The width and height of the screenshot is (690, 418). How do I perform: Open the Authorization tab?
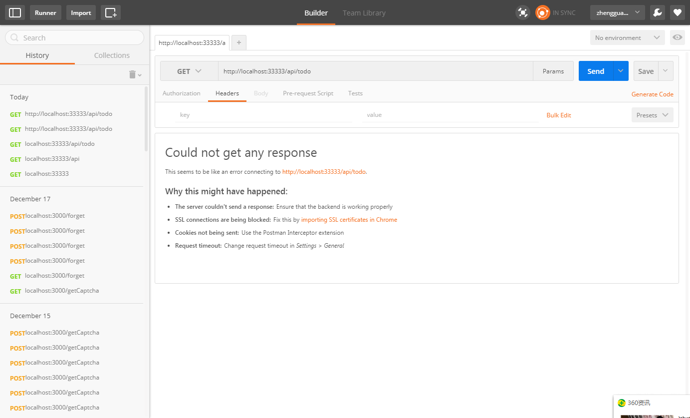tap(182, 93)
